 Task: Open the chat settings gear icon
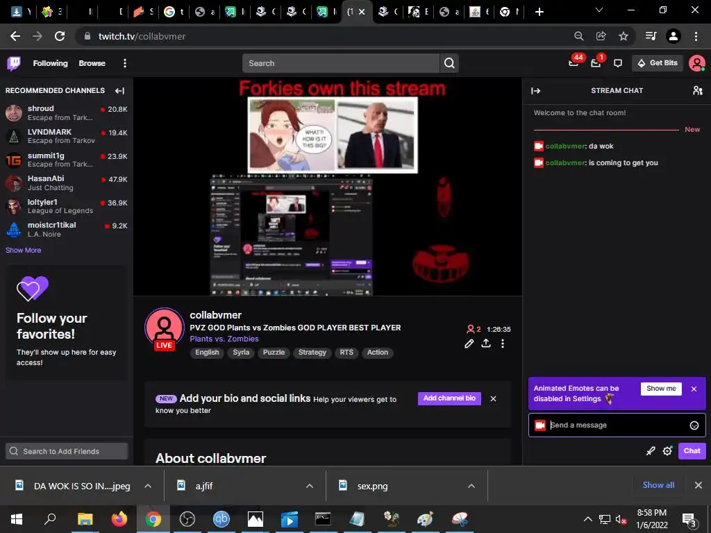point(667,451)
